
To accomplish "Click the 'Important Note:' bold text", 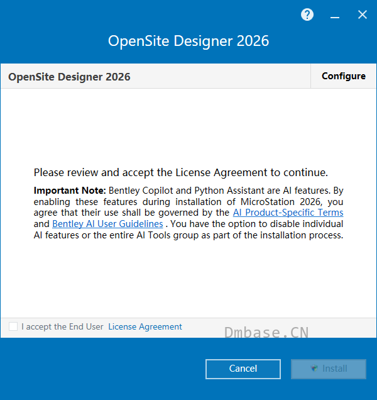I will pyautogui.click(x=70, y=191).
